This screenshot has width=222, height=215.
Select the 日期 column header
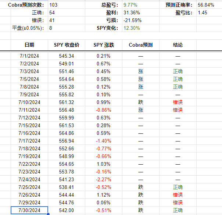29,45
